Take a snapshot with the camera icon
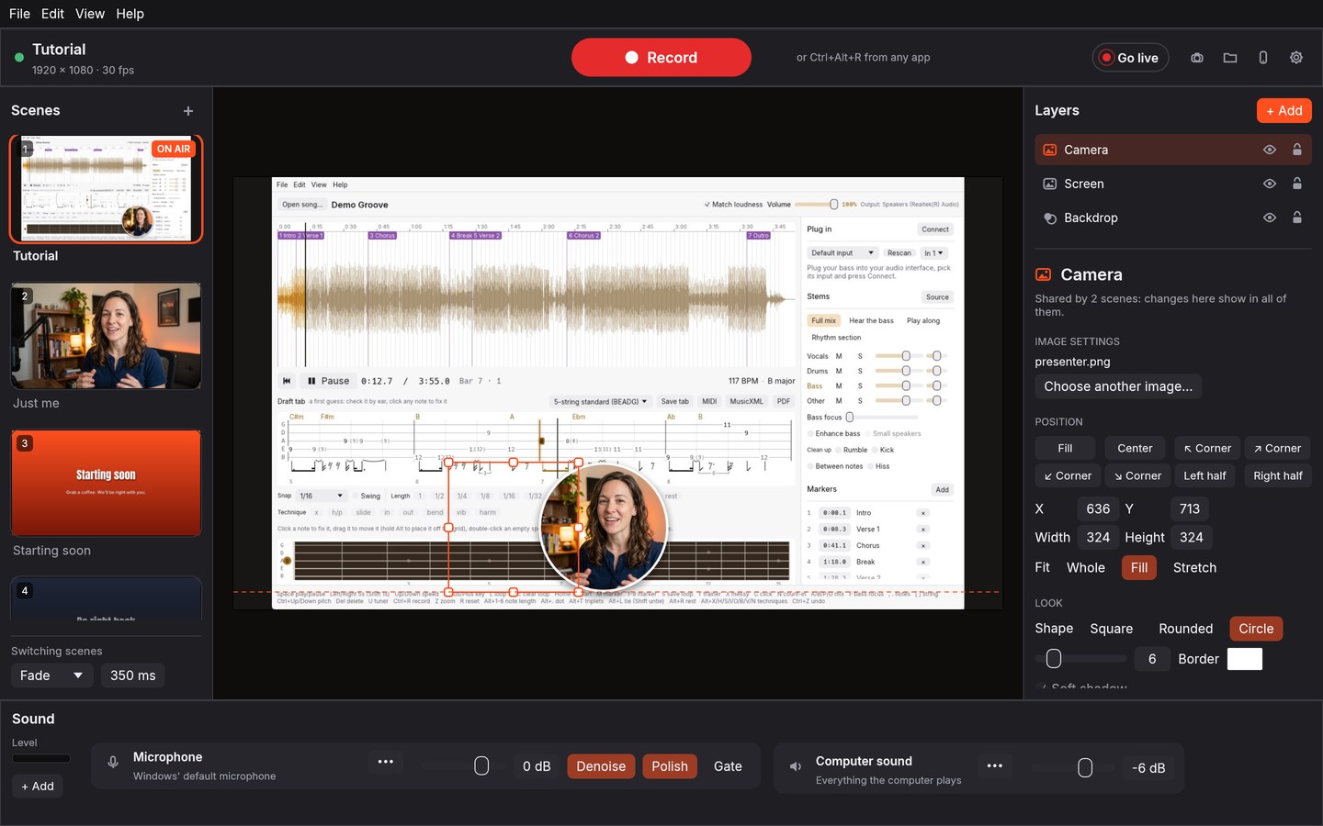Image resolution: width=1323 pixels, height=826 pixels. point(1197,58)
